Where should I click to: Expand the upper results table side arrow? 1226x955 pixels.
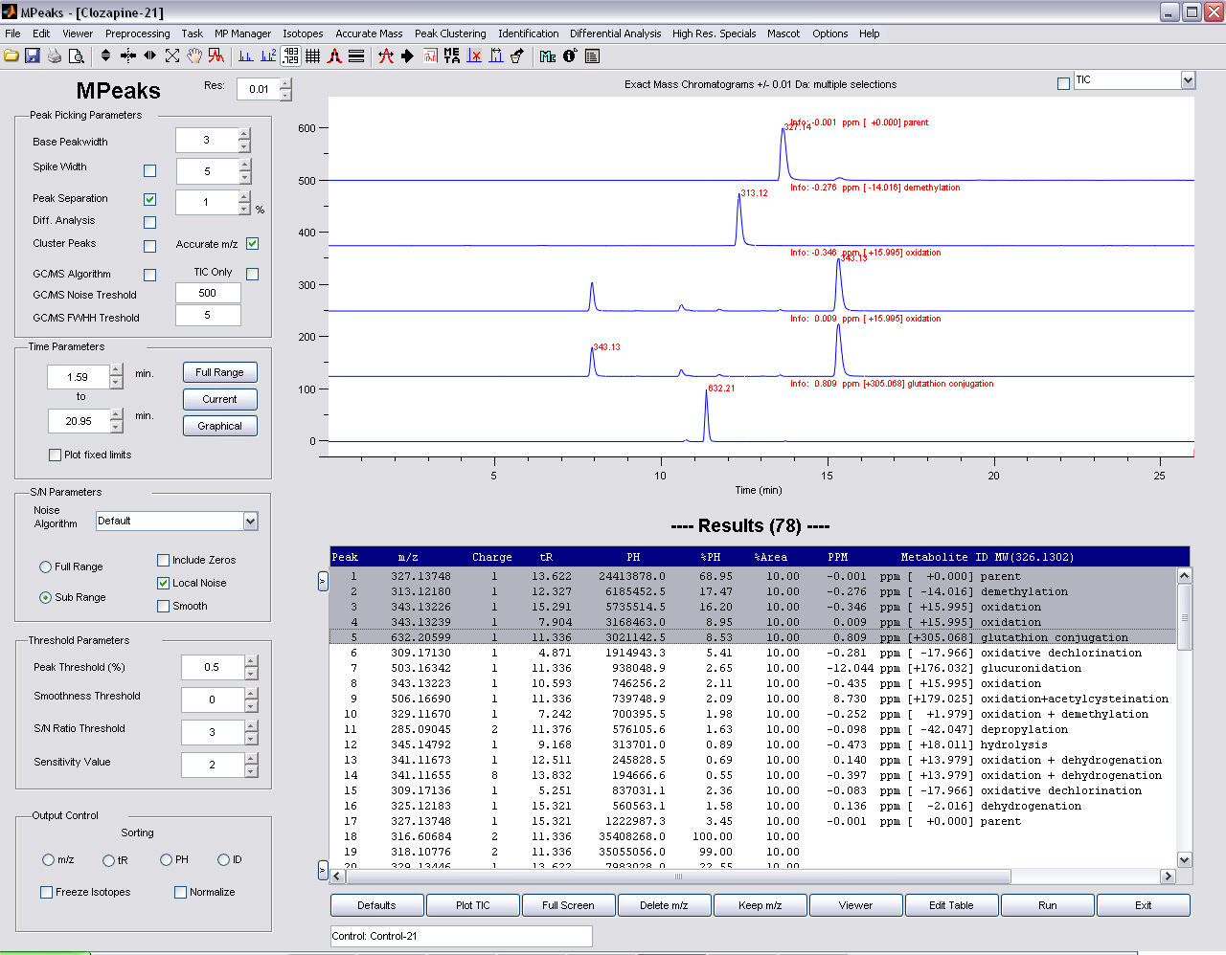(323, 581)
